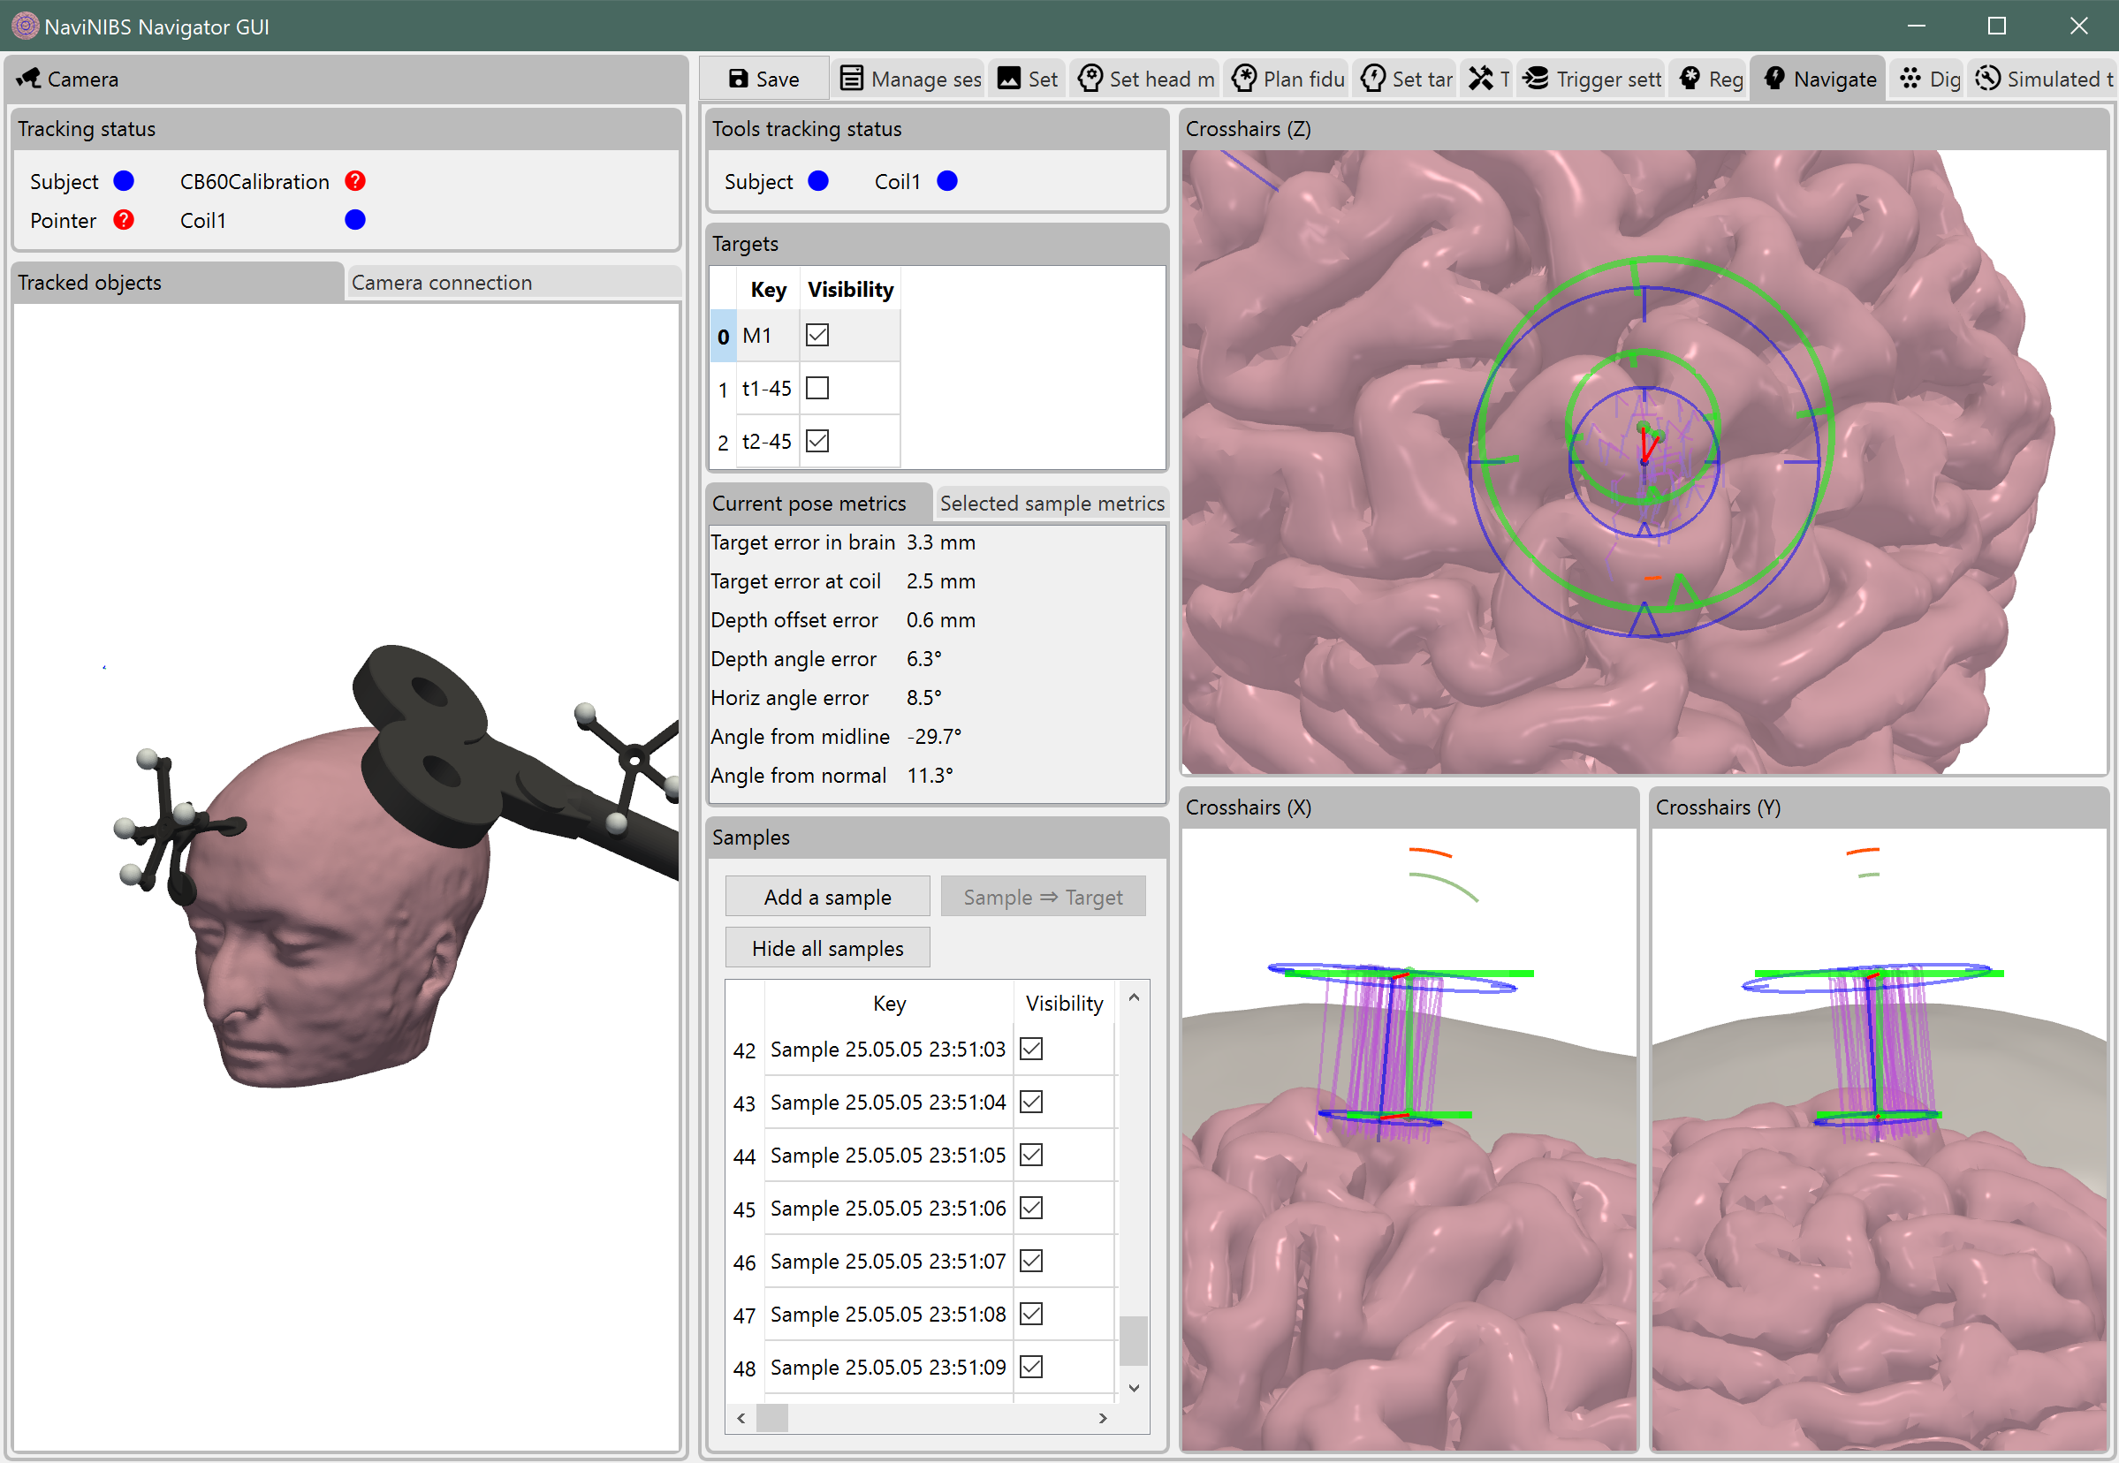Click the Angle from midline value

pos(934,737)
